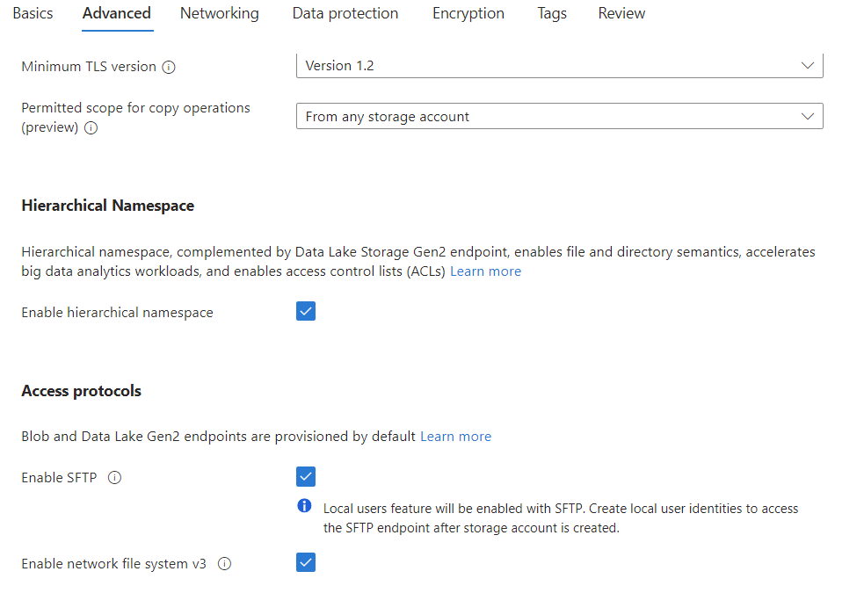Go to the Data protection tab
Viewport: 864px width, 593px height.
(x=345, y=13)
